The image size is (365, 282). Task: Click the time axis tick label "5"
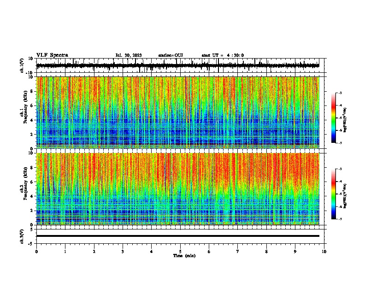point(180,252)
